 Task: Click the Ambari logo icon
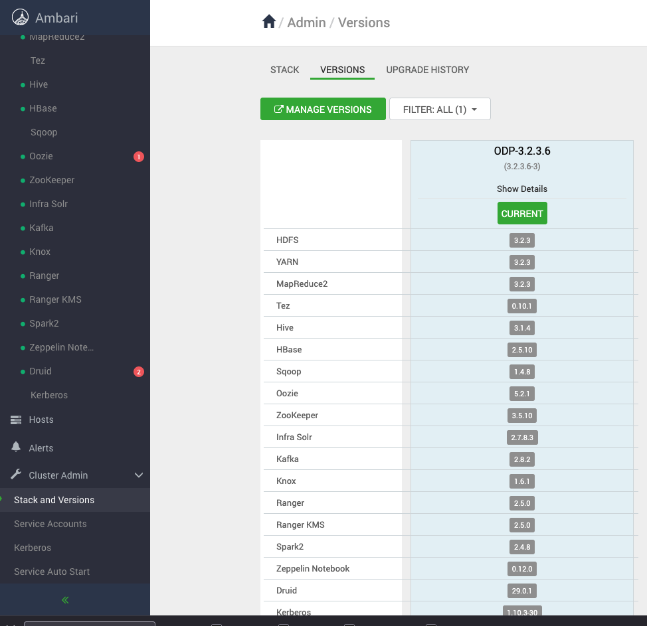tap(20, 17)
